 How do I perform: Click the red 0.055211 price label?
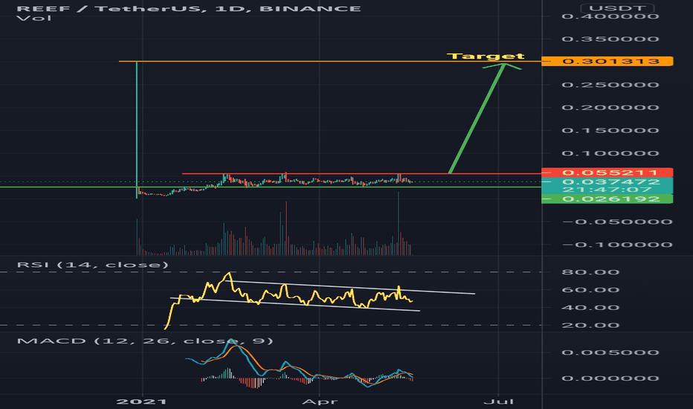[607, 173]
